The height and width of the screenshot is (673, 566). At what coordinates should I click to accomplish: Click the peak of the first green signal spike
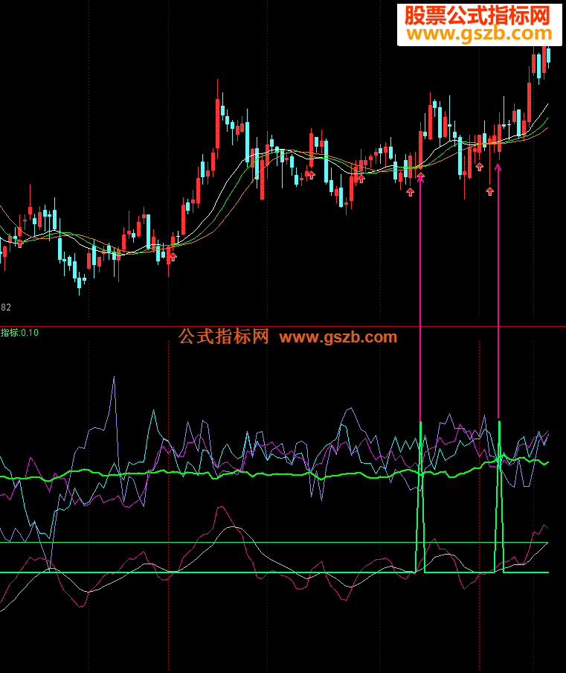420,422
